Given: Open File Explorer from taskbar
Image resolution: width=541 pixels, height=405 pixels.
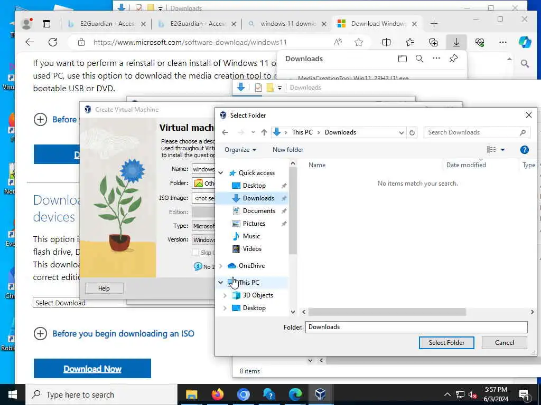Looking at the screenshot, I should (x=191, y=394).
